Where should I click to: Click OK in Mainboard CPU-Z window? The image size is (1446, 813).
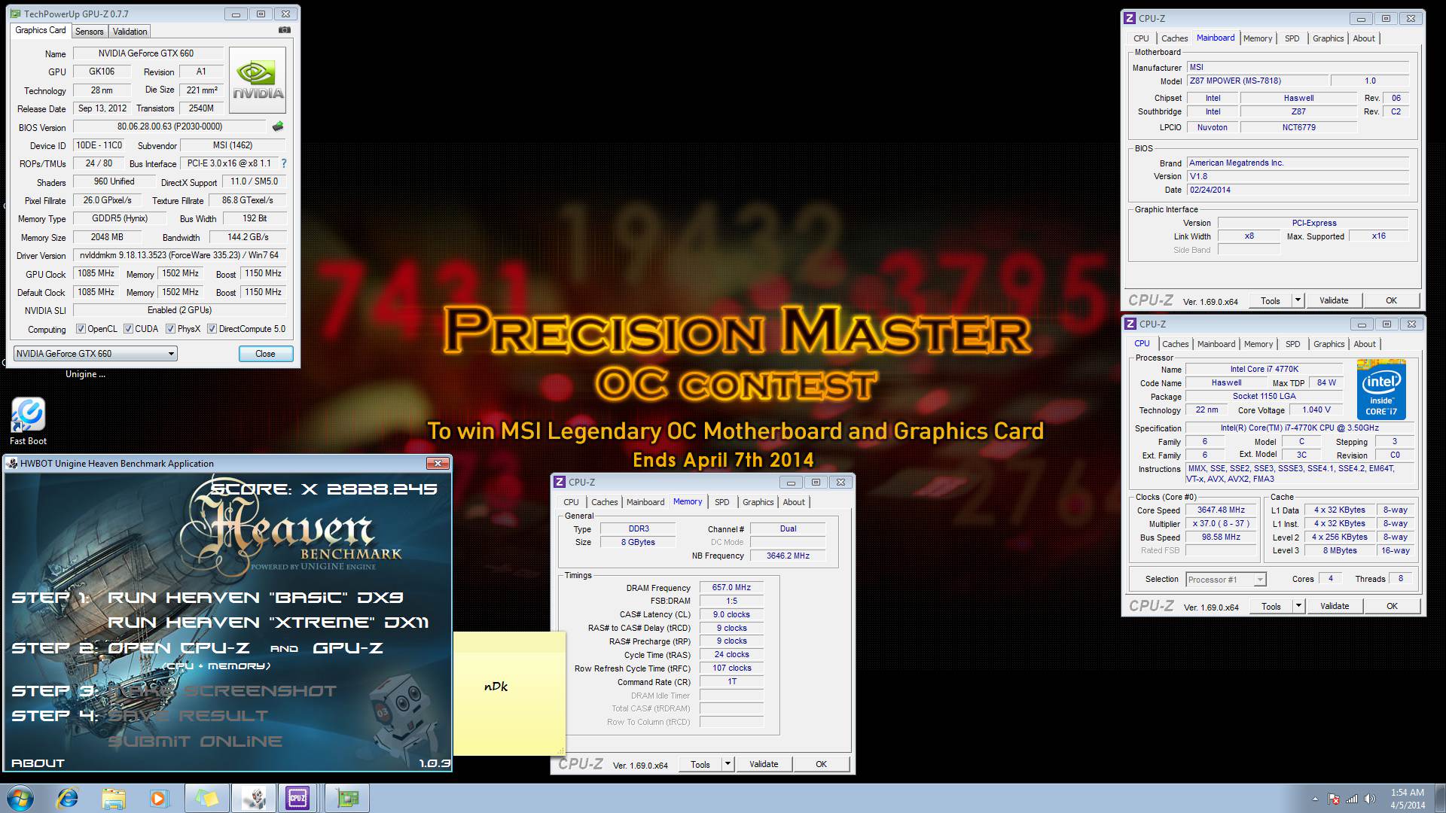tap(1391, 300)
